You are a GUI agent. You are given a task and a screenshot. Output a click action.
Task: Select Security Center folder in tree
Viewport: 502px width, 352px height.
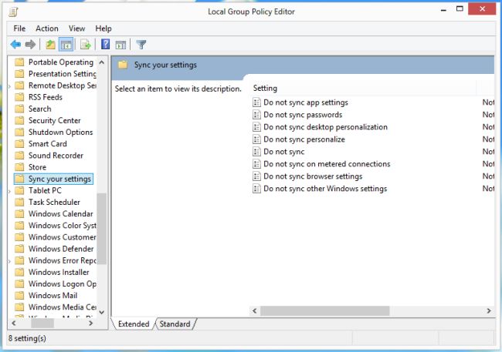click(54, 120)
